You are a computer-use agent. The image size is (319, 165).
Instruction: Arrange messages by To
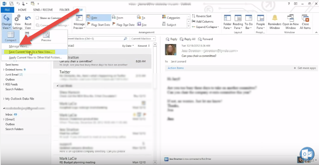click(x=141, y=18)
